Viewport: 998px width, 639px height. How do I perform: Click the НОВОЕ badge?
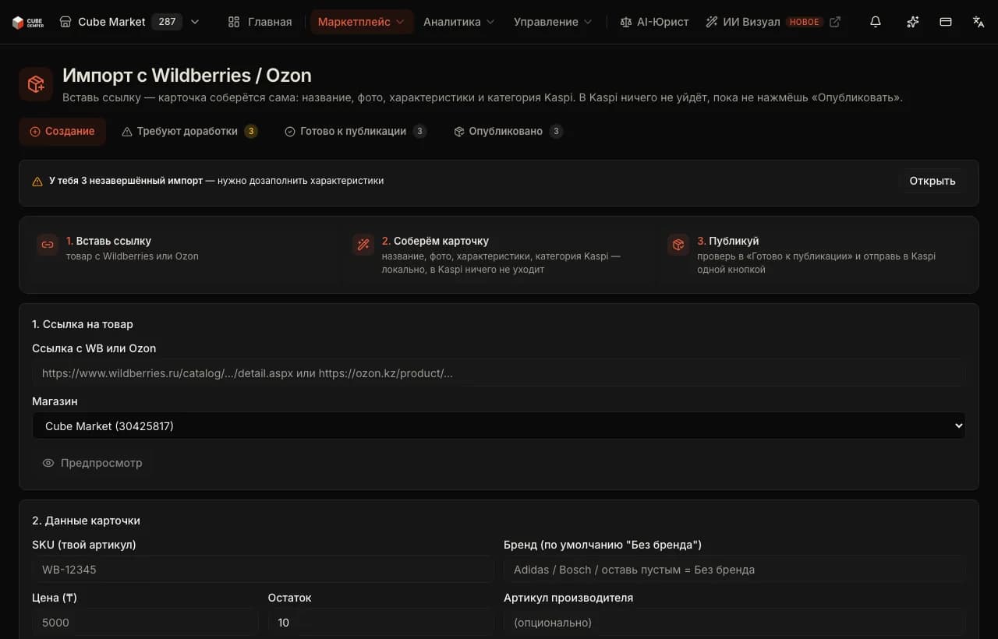[x=804, y=22]
